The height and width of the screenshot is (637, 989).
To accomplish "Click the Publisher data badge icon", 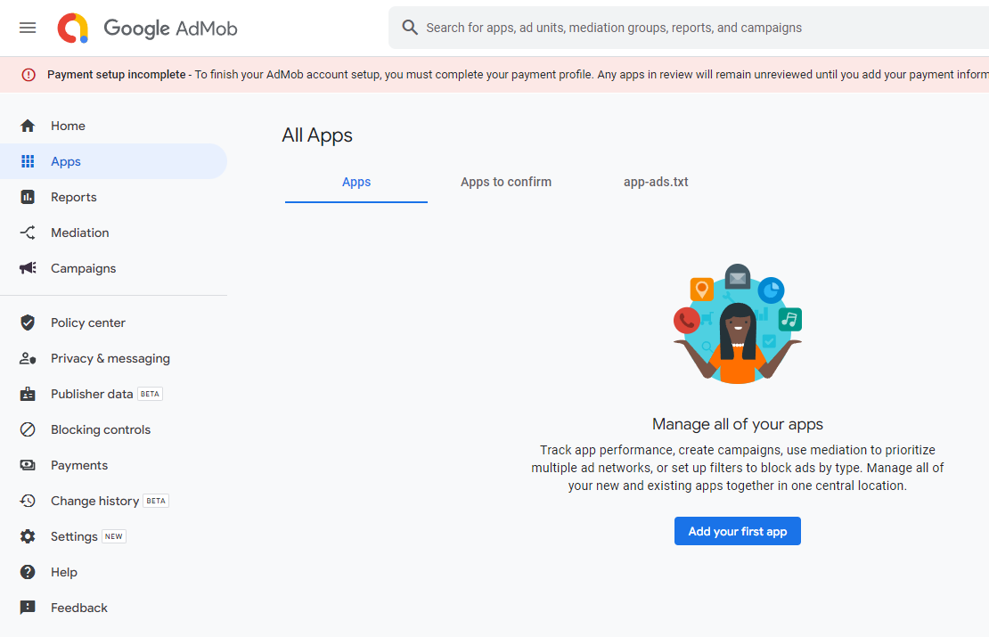I will coord(28,394).
